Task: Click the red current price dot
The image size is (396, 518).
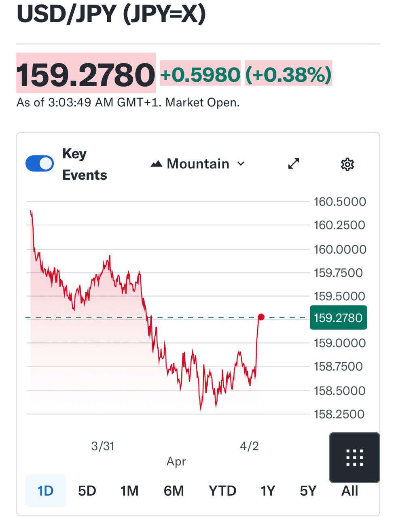Action: point(261,317)
